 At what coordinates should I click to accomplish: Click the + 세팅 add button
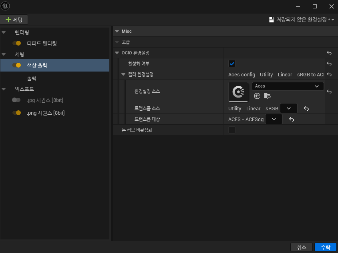14,20
